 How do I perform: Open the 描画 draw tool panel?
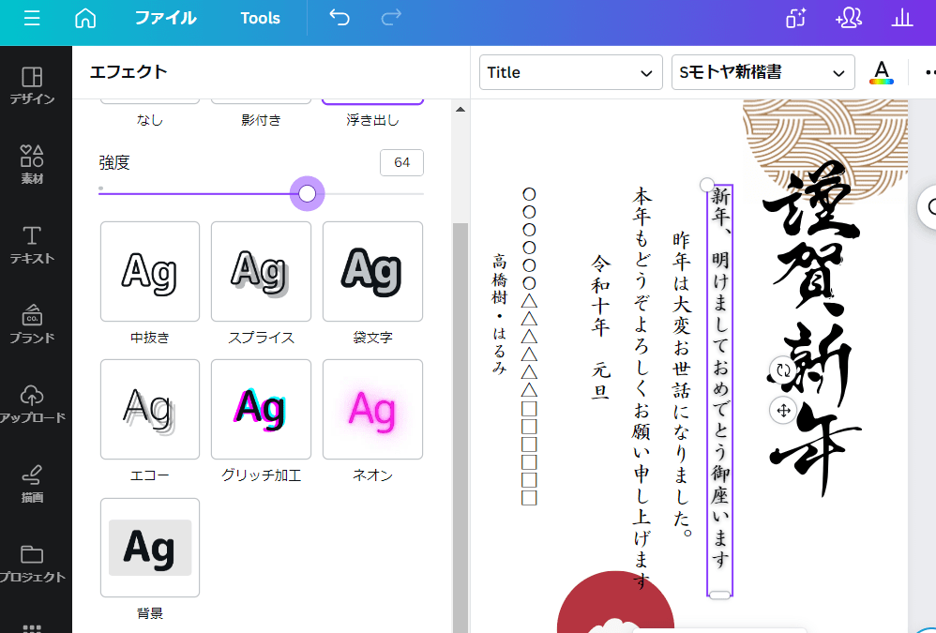pyautogui.click(x=32, y=483)
